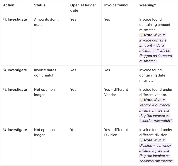Click the Meaning? column header
The height and width of the screenshot is (166, 178).
pyautogui.click(x=148, y=5)
